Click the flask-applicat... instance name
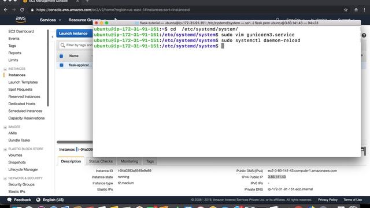The image size is (370, 208). [80, 65]
